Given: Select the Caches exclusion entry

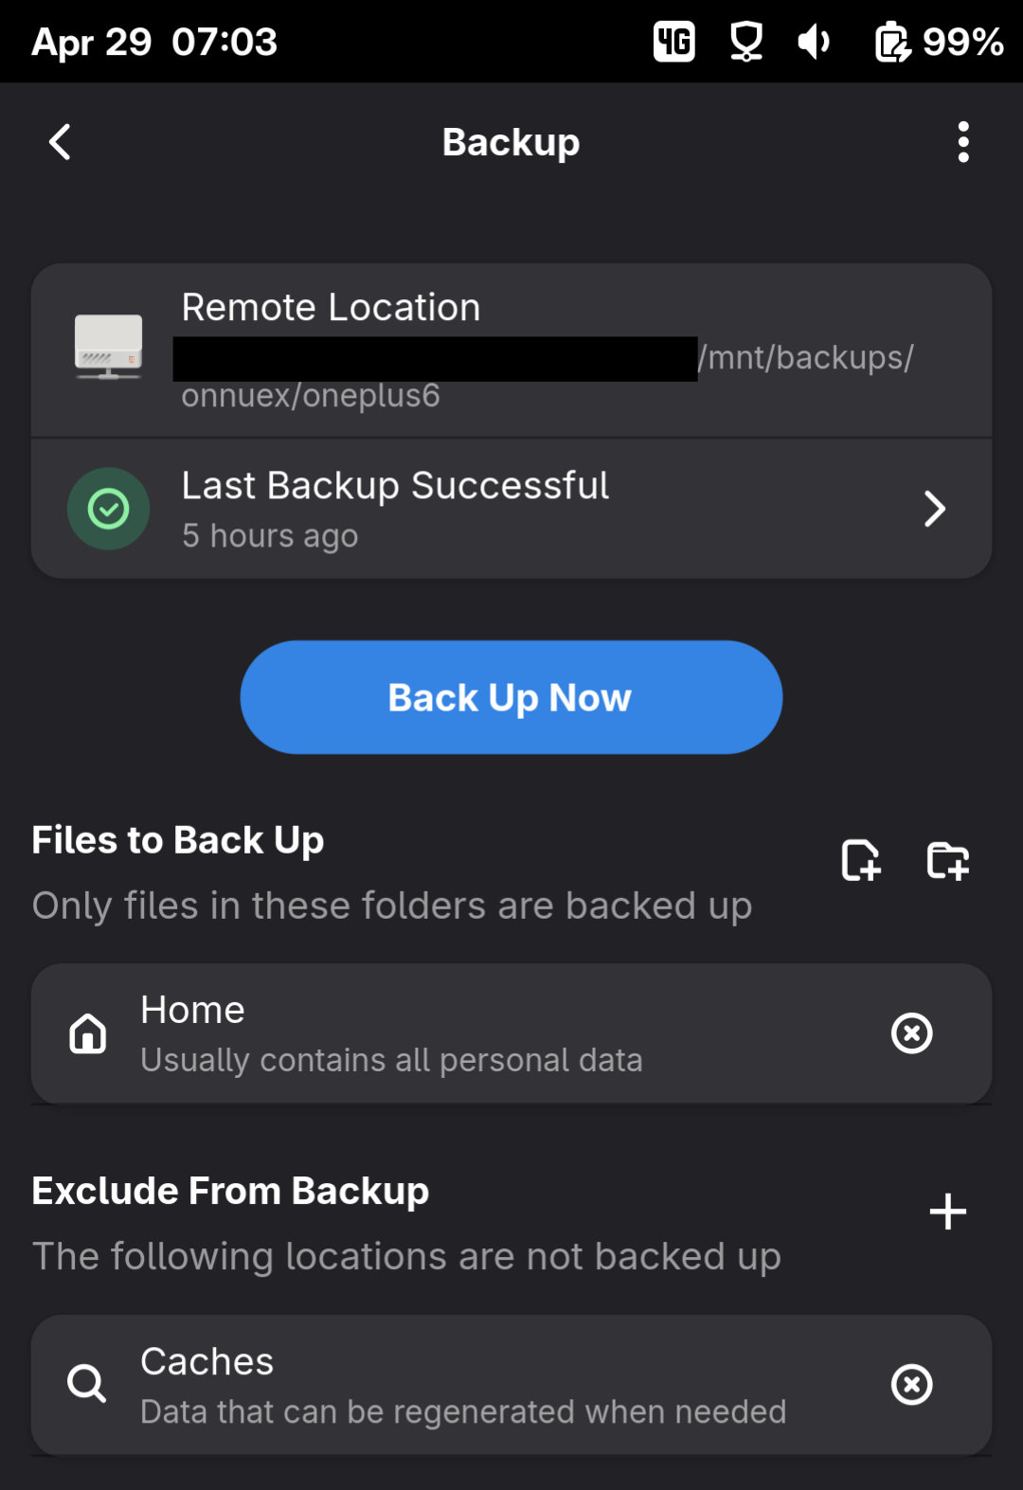Looking at the screenshot, I should [x=474, y=1385].
